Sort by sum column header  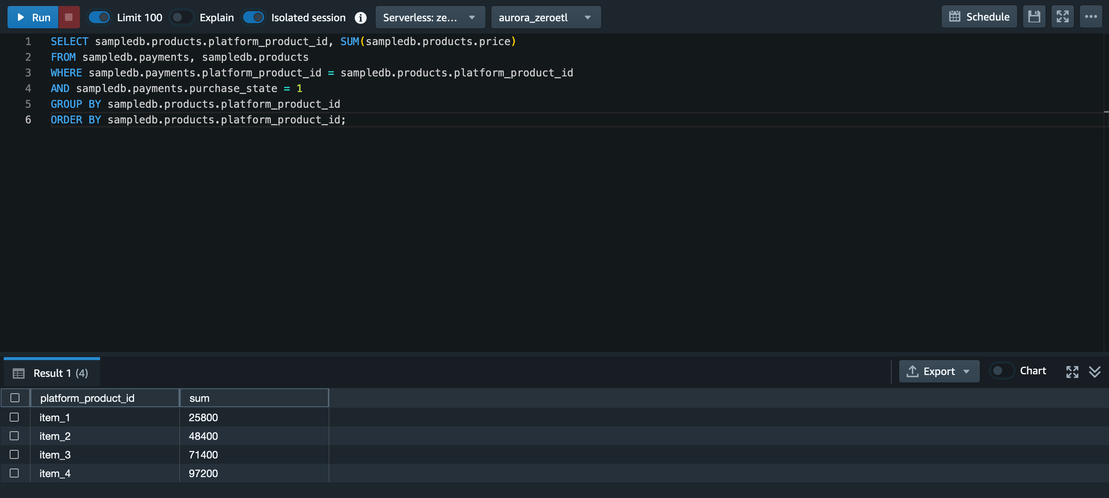254,398
